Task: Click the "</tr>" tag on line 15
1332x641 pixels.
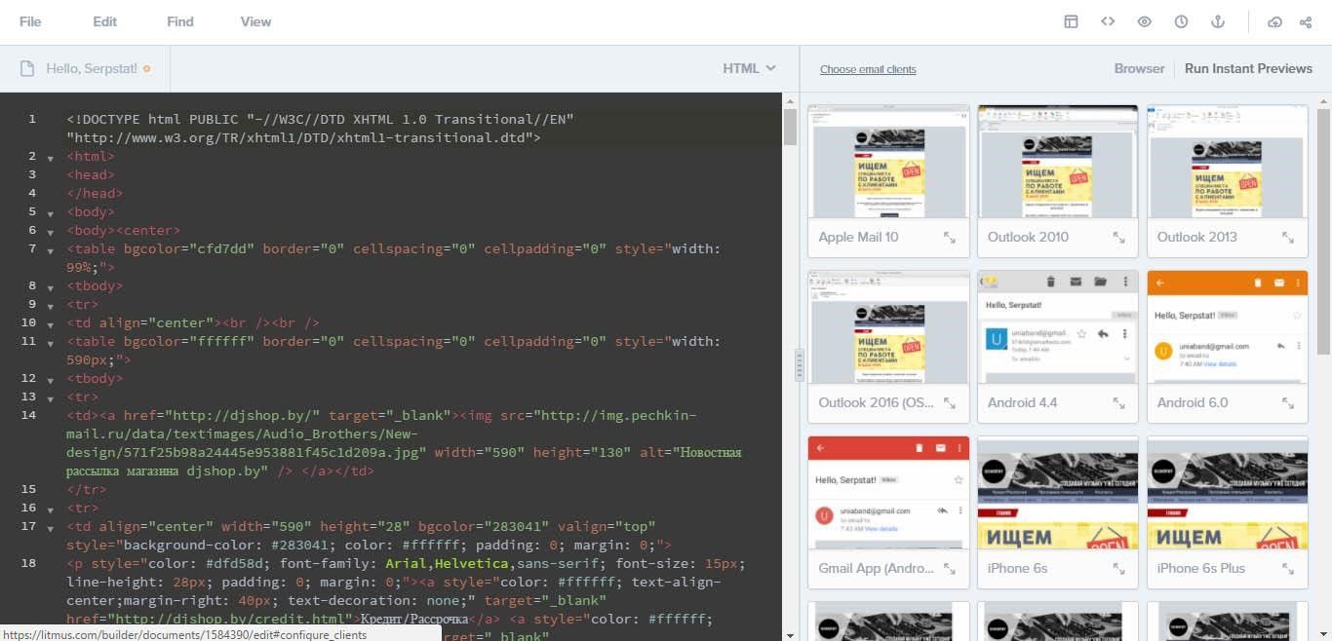Action: click(x=87, y=490)
